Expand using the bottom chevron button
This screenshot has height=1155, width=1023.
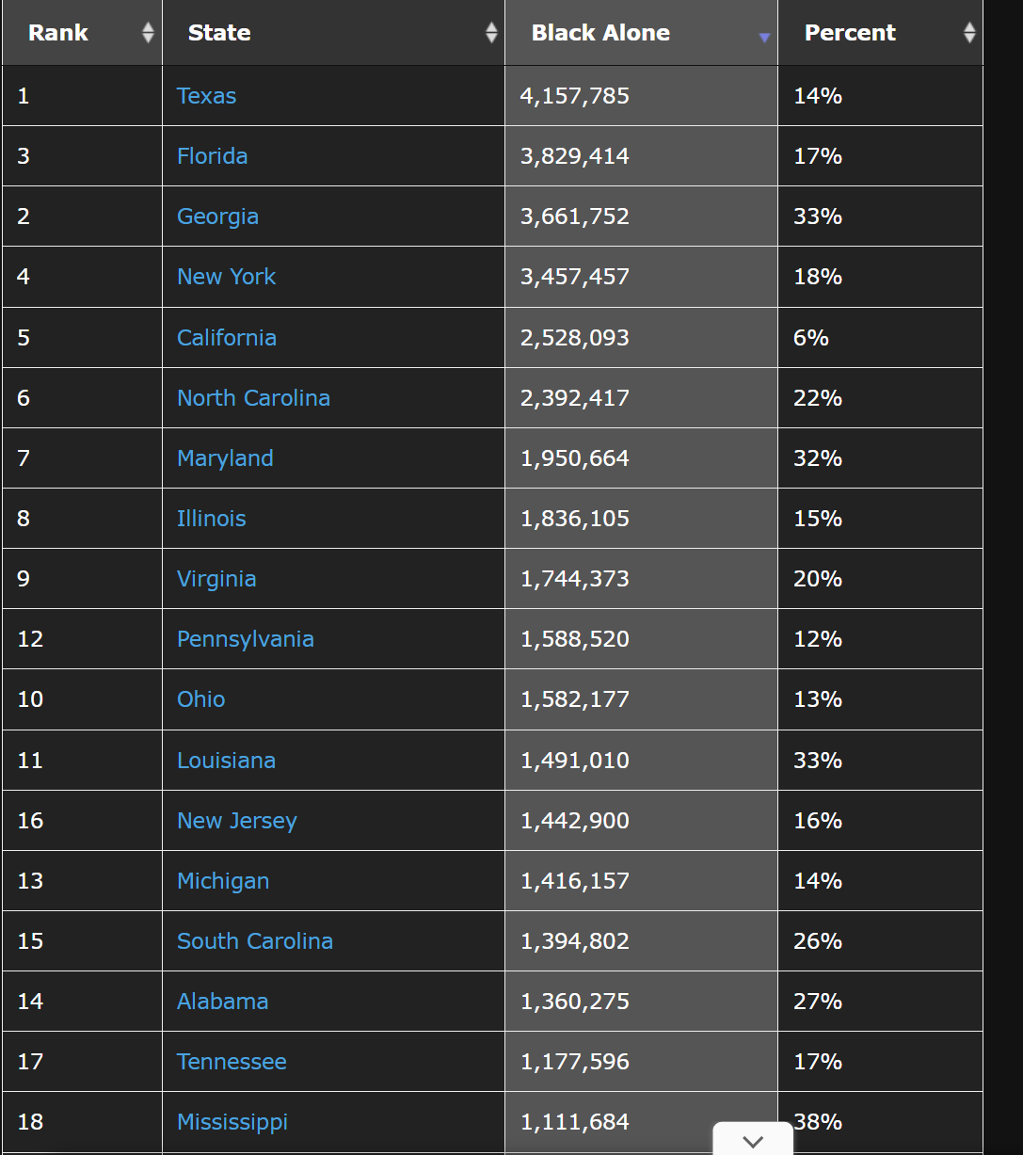point(753,1141)
